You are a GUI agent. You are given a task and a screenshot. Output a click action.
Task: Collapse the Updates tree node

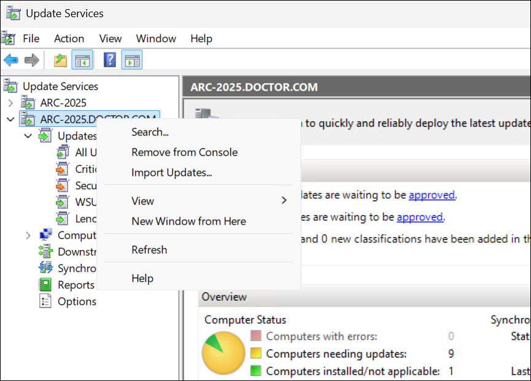coord(28,136)
